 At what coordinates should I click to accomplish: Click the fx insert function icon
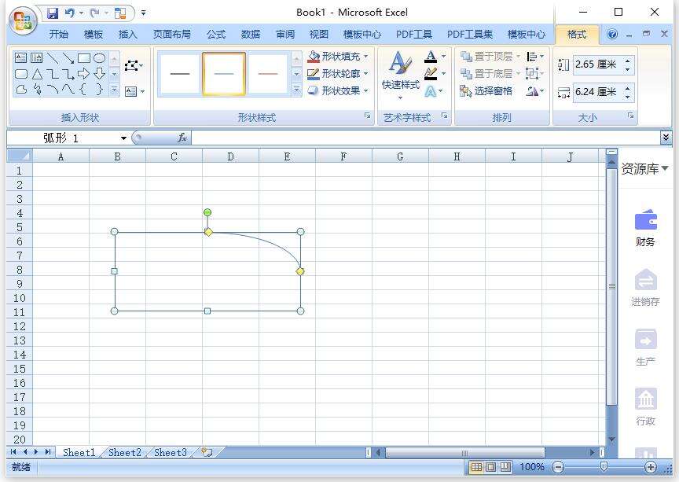pyautogui.click(x=182, y=138)
